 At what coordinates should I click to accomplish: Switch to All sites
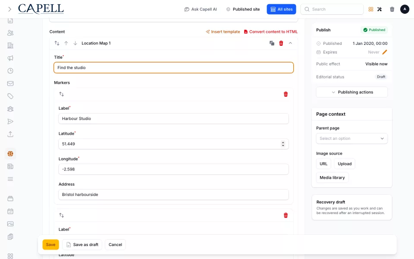tap(282, 9)
